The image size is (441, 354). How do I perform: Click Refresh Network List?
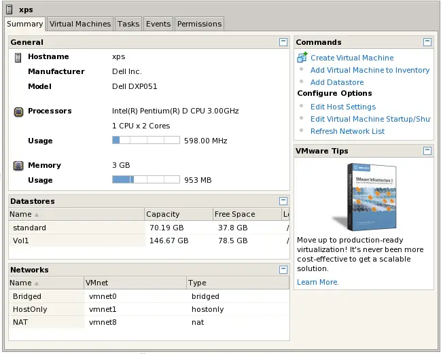347,131
